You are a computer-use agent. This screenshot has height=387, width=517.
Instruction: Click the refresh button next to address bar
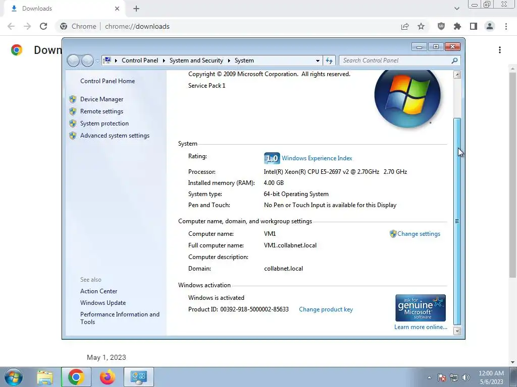(x=329, y=60)
